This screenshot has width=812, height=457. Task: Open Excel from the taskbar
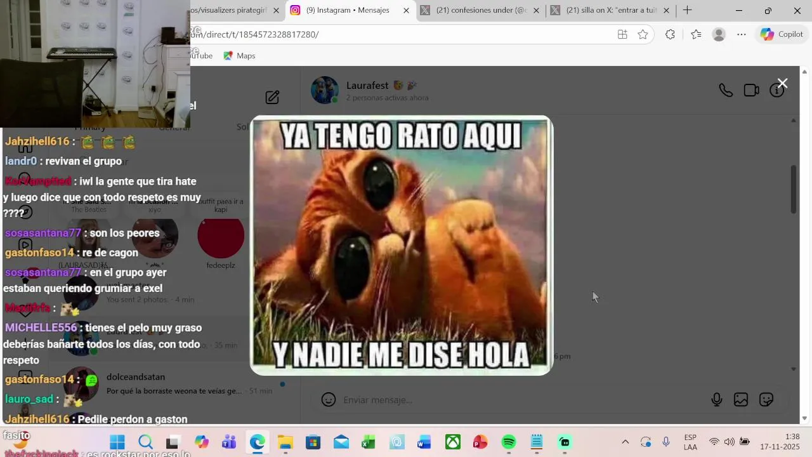369,442
